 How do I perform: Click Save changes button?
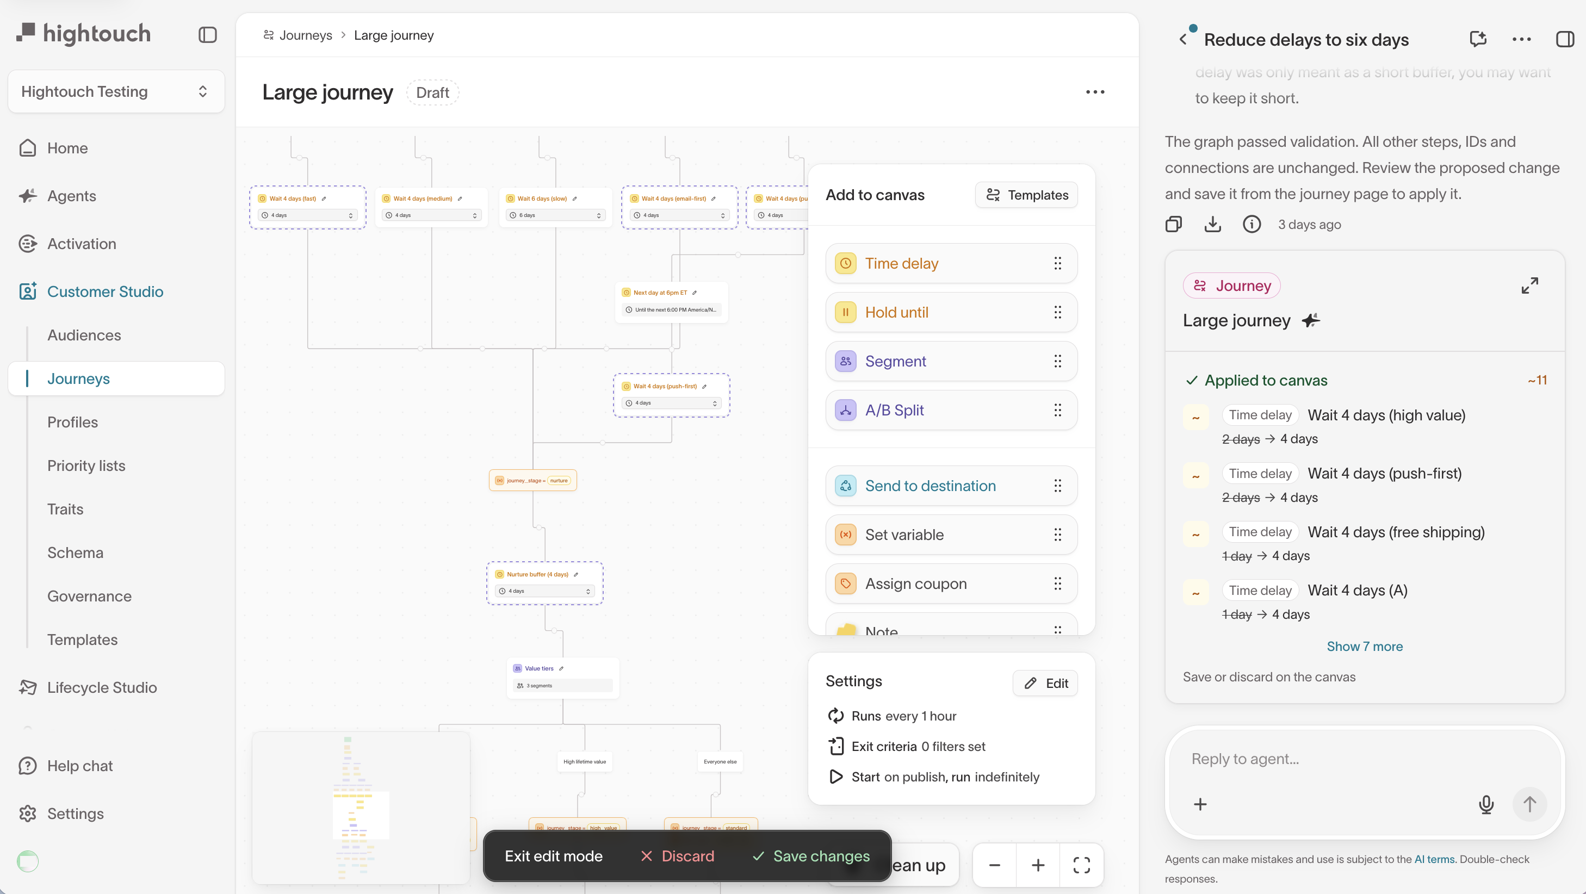pyautogui.click(x=810, y=856)
